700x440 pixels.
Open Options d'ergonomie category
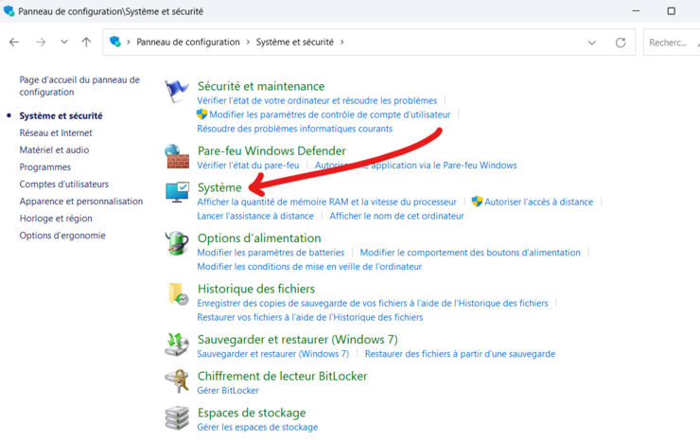62,236
